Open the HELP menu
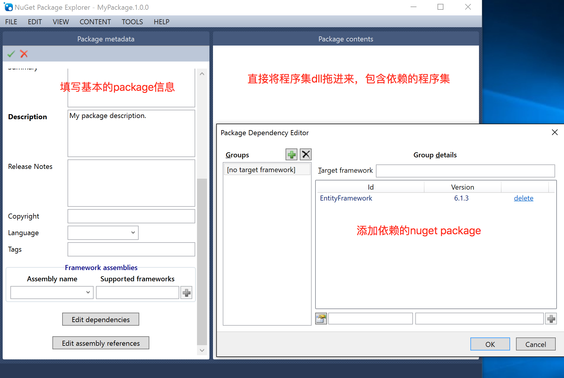The height and width of the screenshot is (378, 564). (161, 22)
